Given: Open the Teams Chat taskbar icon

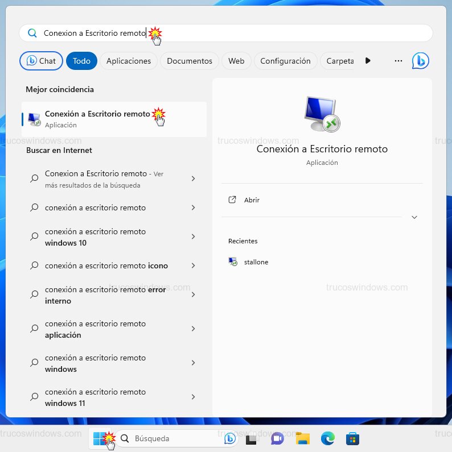Looking at the screenshot, I should coord(277,438).
